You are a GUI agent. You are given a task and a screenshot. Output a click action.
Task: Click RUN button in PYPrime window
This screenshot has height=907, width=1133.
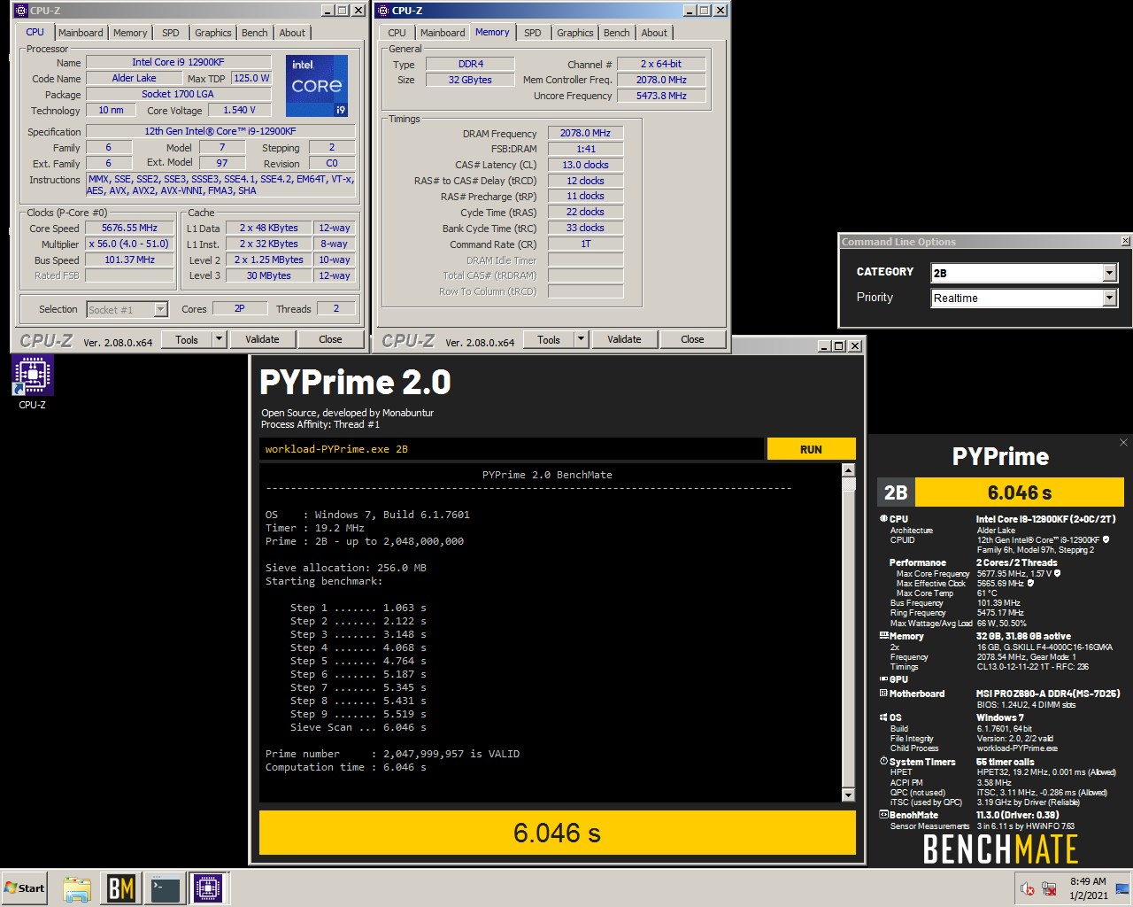click(x=811, y=449)
